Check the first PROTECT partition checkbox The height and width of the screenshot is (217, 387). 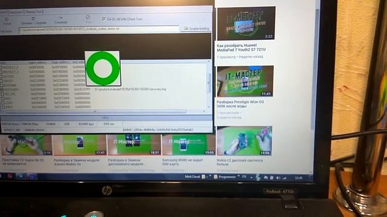[1, 67]
